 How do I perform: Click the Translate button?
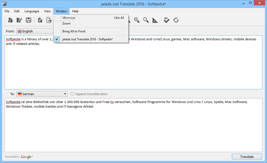click(x=247, y=157)
